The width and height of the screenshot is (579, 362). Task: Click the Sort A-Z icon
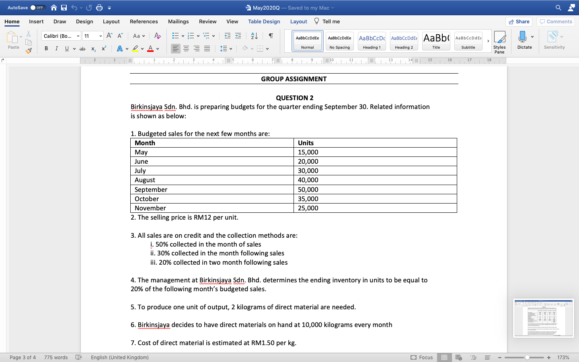click(x=254, y=36)
